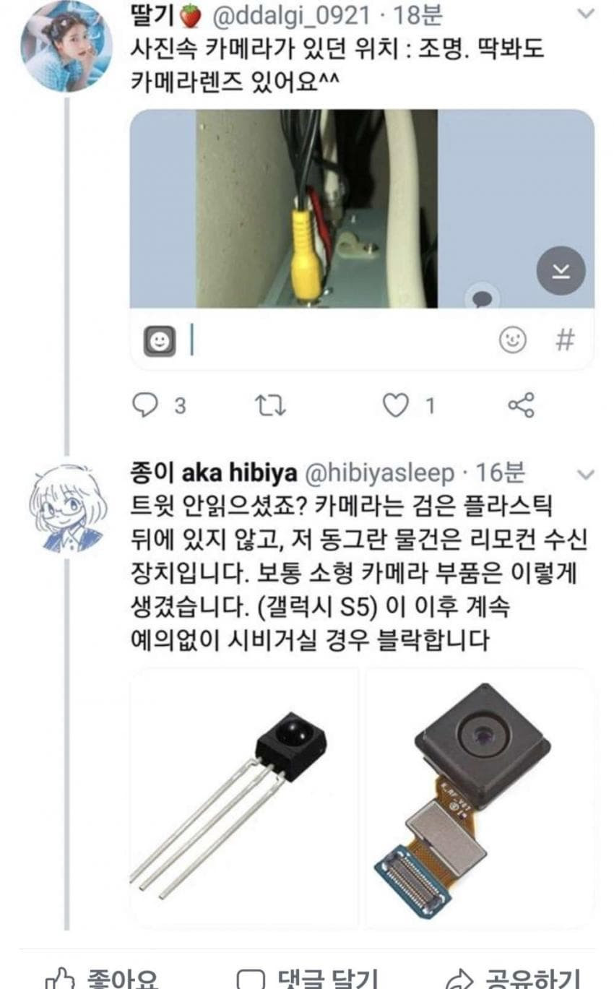Image resolution: width=614 pixels, height=989 pixels.
Task: Expand options chevron on hibiya's tweet
Action: pyautogui.click(x=587, y=475)
